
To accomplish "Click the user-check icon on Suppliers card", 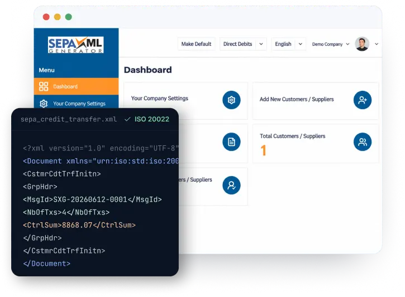I will (x=231, y=185).
